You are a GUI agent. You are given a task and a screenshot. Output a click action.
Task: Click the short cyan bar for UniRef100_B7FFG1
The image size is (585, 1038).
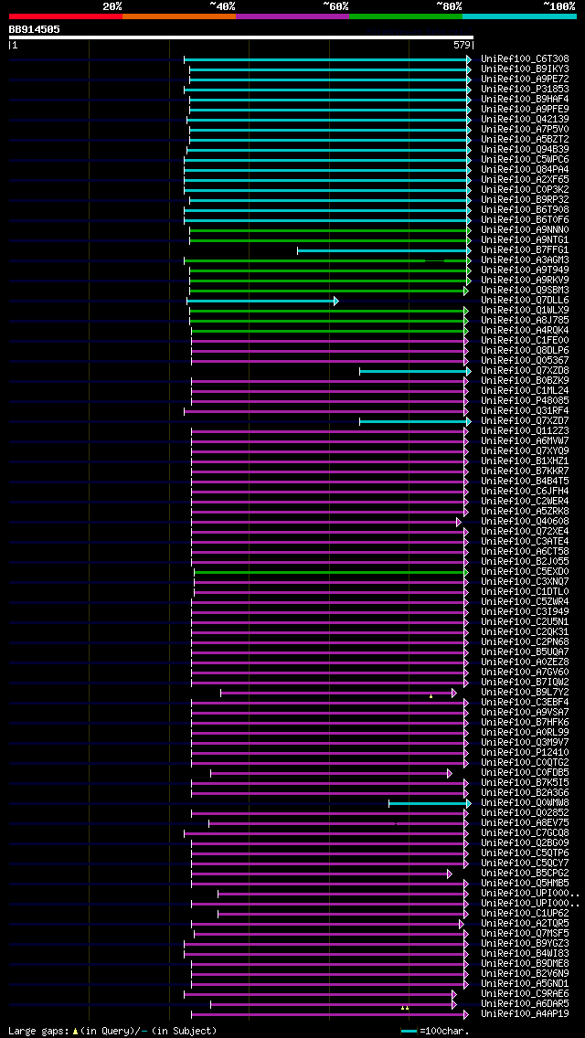click(384, 250)
